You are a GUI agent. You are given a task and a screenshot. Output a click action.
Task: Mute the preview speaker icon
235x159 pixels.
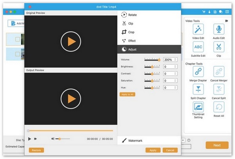(53, 139)
